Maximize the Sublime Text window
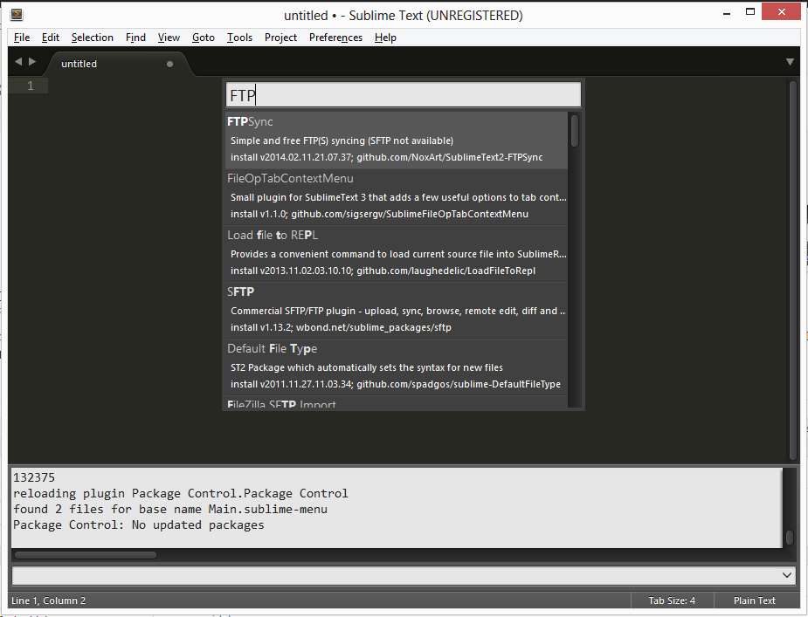Viewport: 808px width, 617px height. click(750, 12)
